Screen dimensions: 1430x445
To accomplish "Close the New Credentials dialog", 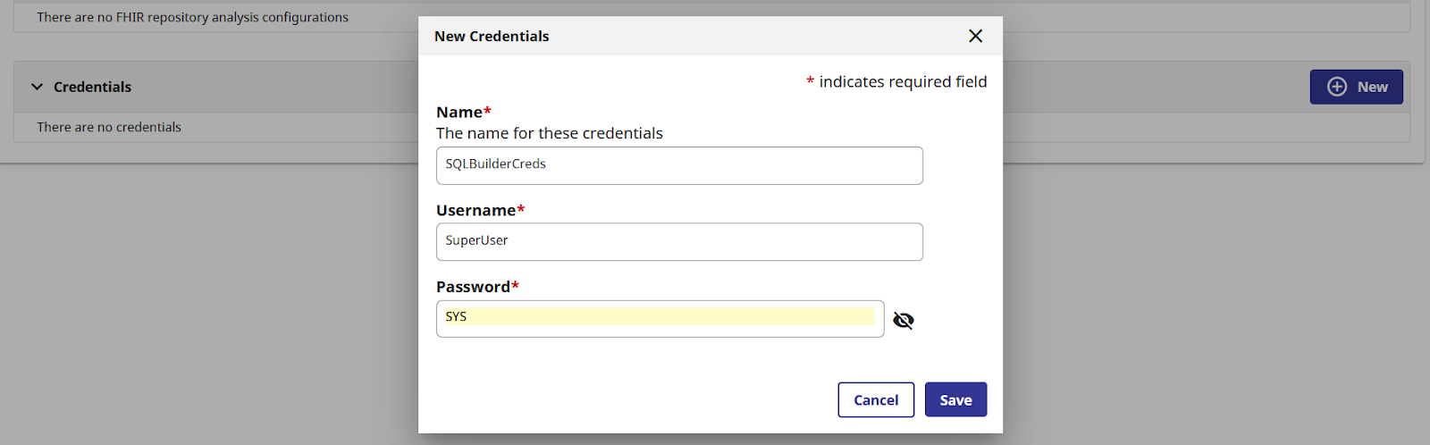I will click(975, 36).
